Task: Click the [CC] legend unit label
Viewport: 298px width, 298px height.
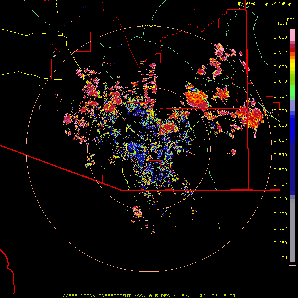Action: tap(282, 23)
